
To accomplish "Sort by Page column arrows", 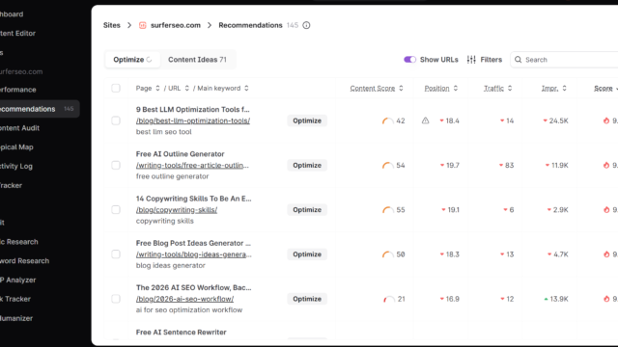I will click(157, 88).
